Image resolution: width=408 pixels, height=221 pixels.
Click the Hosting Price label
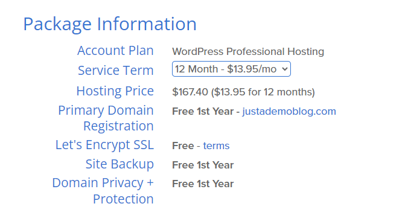(x=115, y=91)
